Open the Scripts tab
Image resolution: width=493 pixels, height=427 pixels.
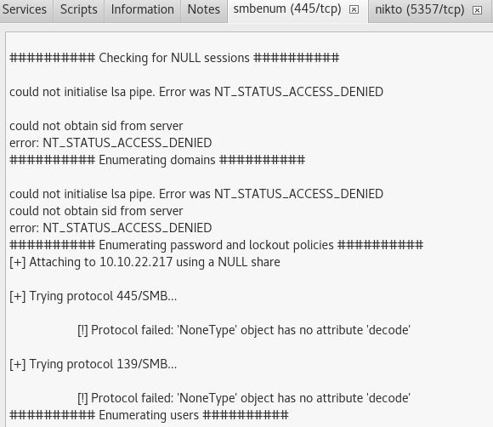(78, 9)
